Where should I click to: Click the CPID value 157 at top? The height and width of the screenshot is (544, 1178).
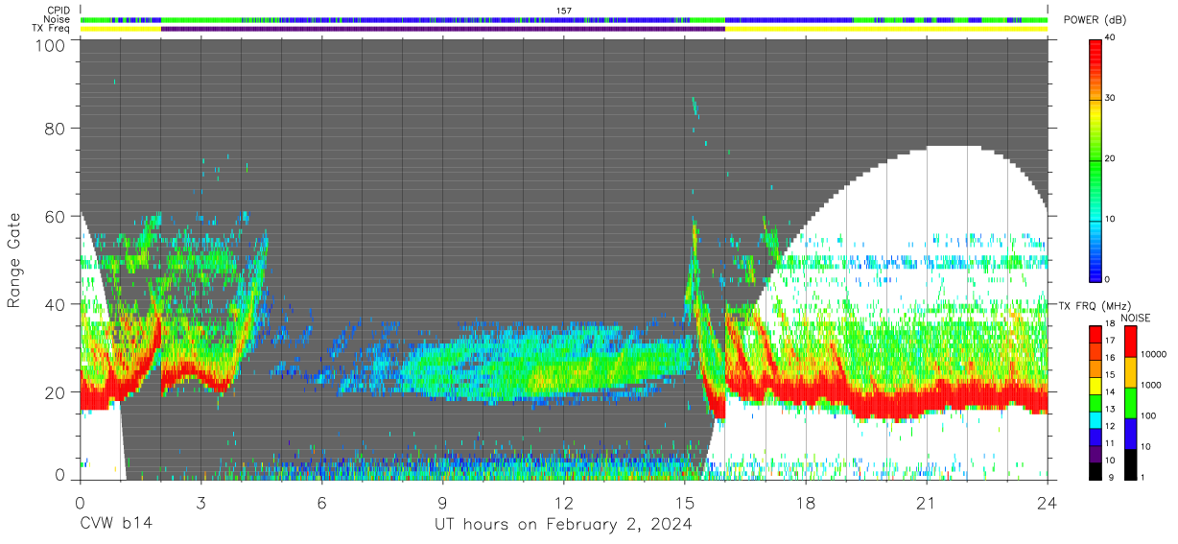click(564, 11)
